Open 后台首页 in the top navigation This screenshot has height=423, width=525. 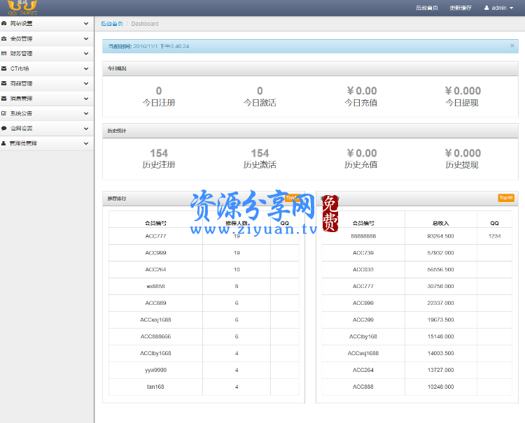(426, 8)
